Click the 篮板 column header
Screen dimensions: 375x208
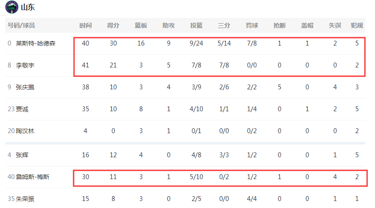[x=141, y=25]
